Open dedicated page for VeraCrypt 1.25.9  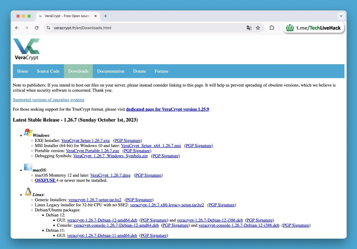click(167, 109)
